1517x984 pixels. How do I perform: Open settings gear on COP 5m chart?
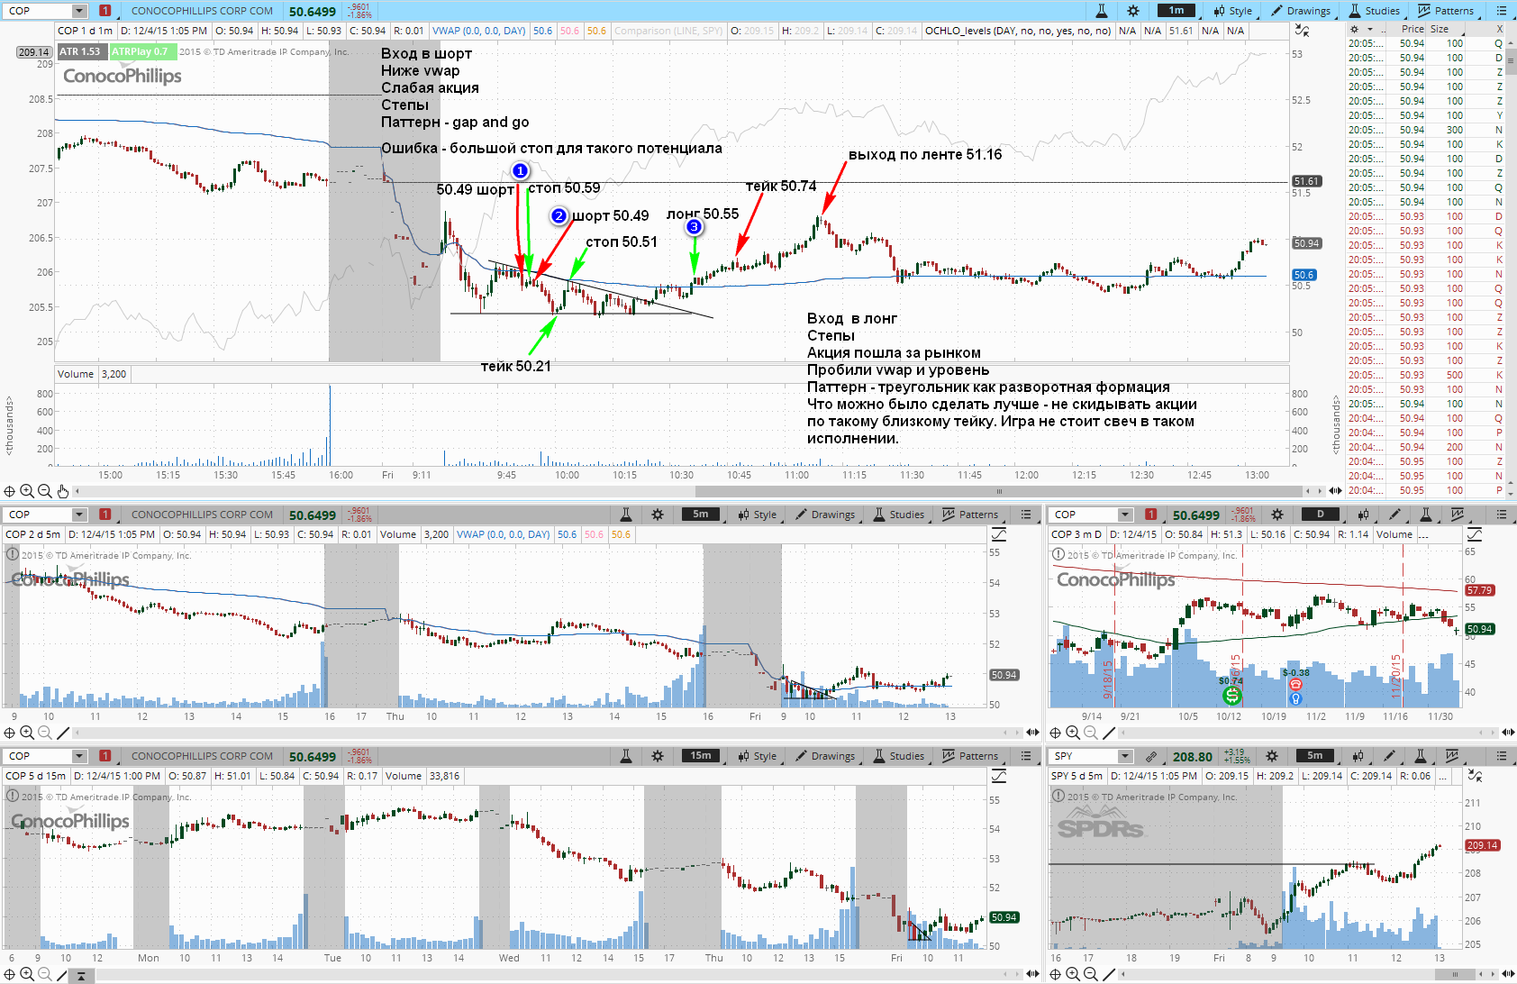click(658, 515)
